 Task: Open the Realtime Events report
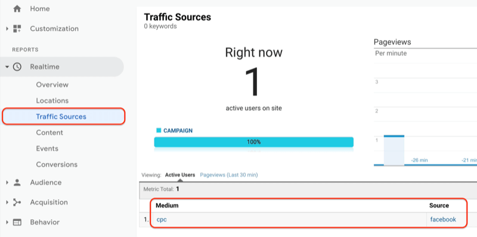(47, 149)
